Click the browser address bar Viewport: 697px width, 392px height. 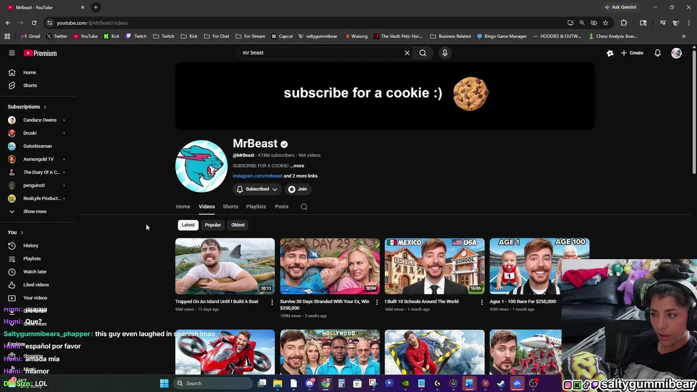click(x=305, y=23)
